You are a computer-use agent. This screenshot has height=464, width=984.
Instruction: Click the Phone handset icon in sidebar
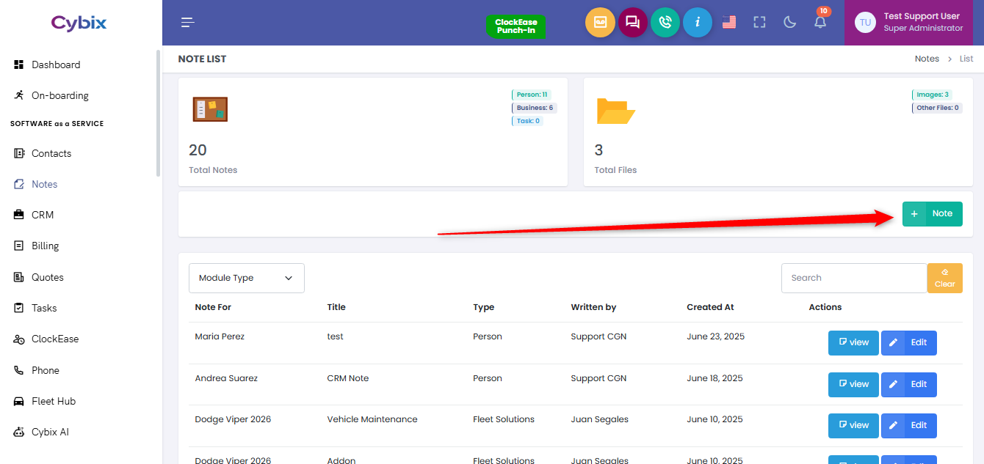pyautogui.click(x=19, y=370)
